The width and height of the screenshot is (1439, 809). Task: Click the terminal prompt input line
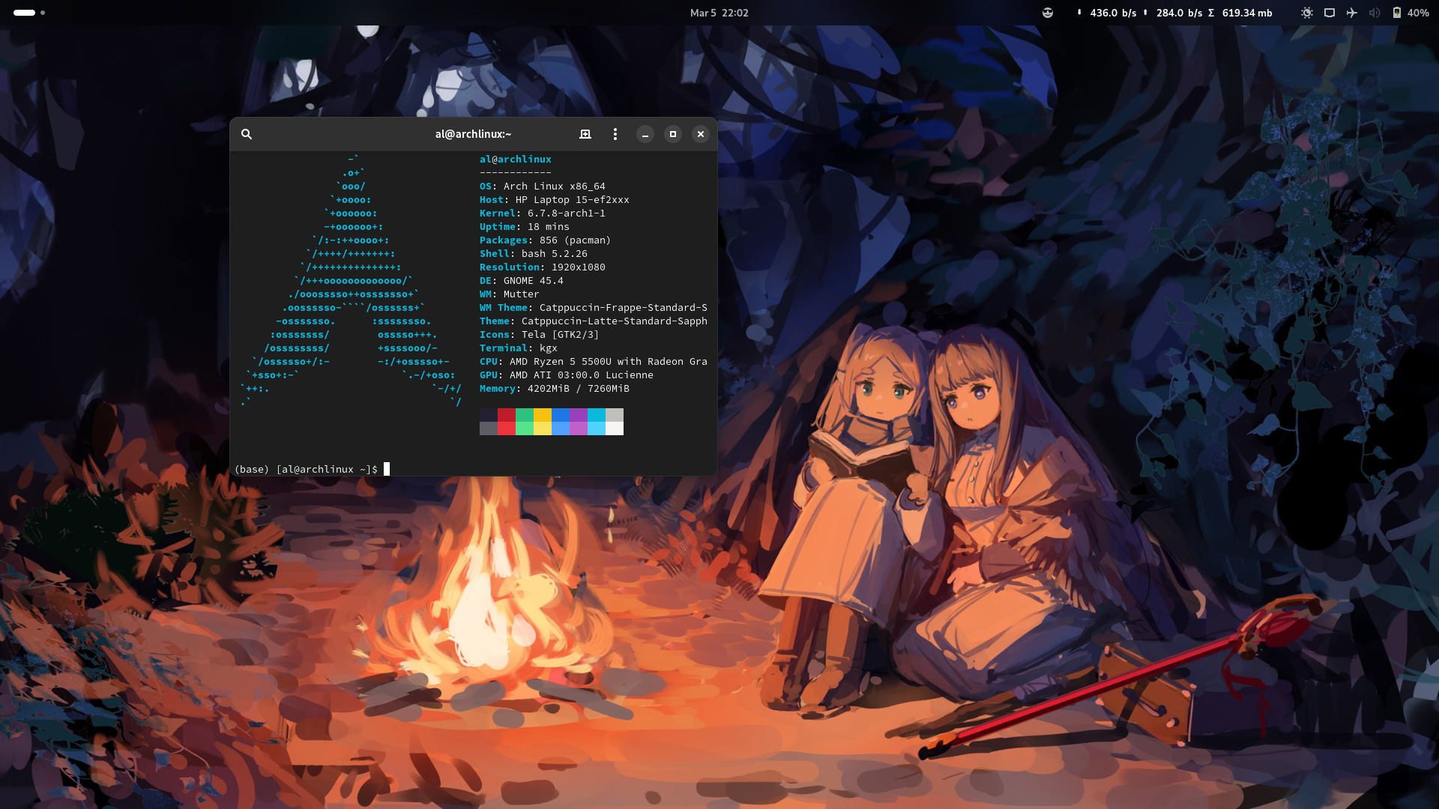[x=450, y=469]
